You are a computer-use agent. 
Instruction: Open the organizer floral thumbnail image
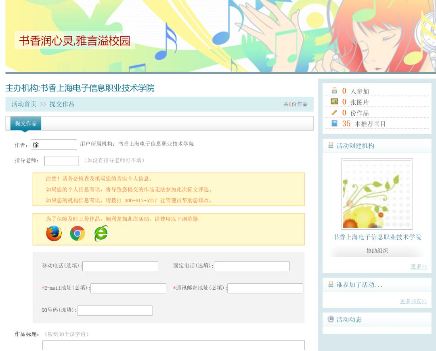click(377, 194)
